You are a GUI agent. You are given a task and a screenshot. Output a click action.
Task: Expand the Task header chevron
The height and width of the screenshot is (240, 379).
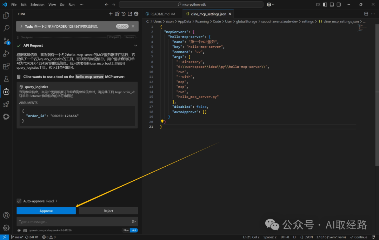21,26
